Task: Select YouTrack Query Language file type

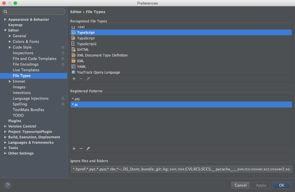Action: [181, 72]
